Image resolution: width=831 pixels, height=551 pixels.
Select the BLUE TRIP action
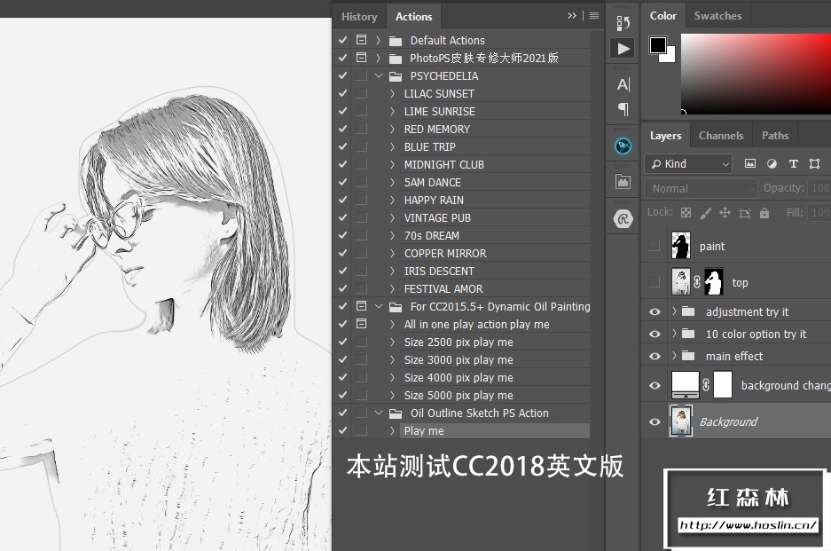(429, 146)
